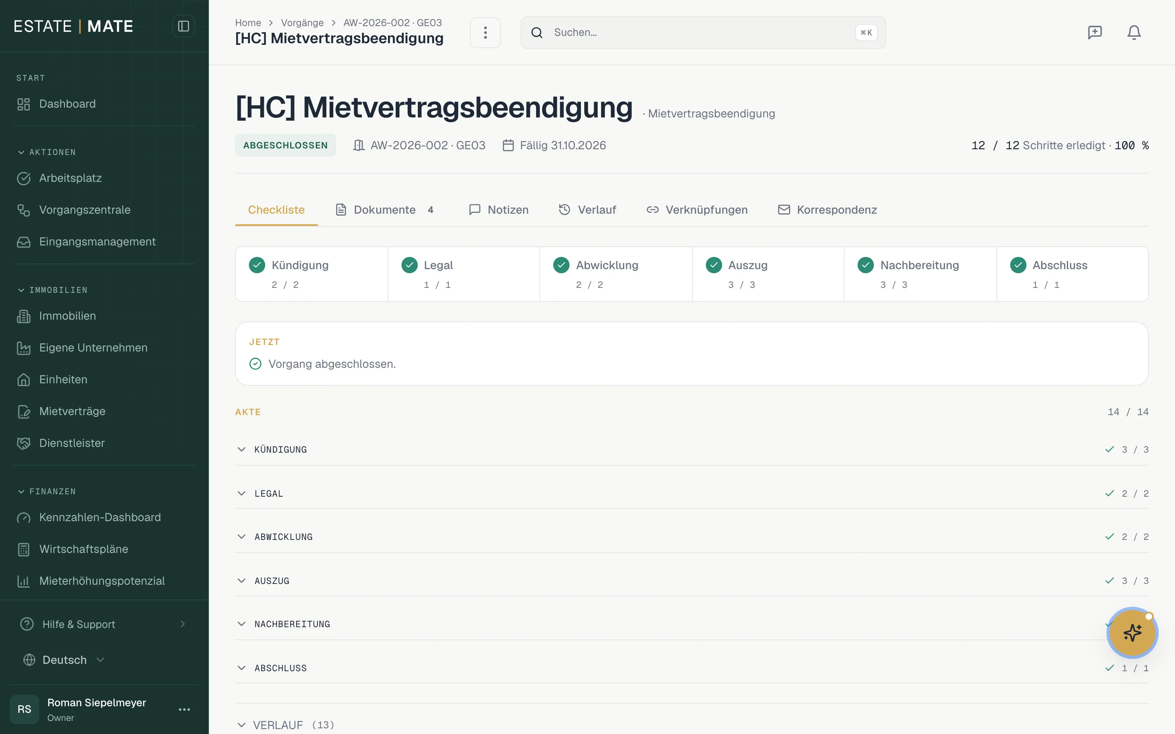1175x734 pixels.
Task: Expand the KÜNDIGUNG file section
Action: (x=692, y=449)
